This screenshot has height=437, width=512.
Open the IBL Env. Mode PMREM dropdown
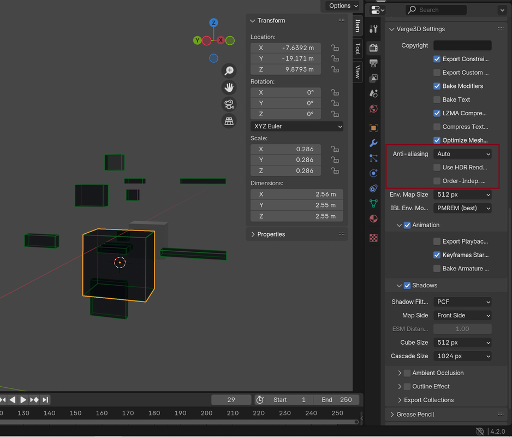462,208
